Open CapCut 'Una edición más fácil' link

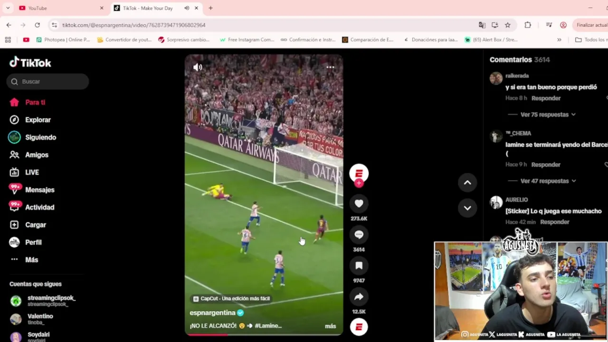[231, 298]
